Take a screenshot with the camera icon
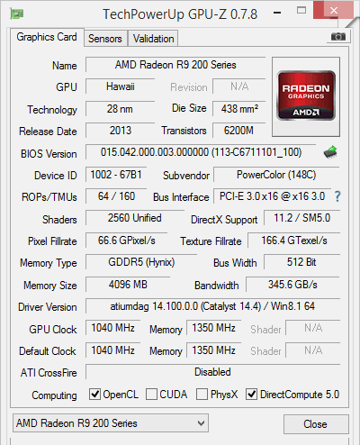360x445 pixels. (337, 37)
